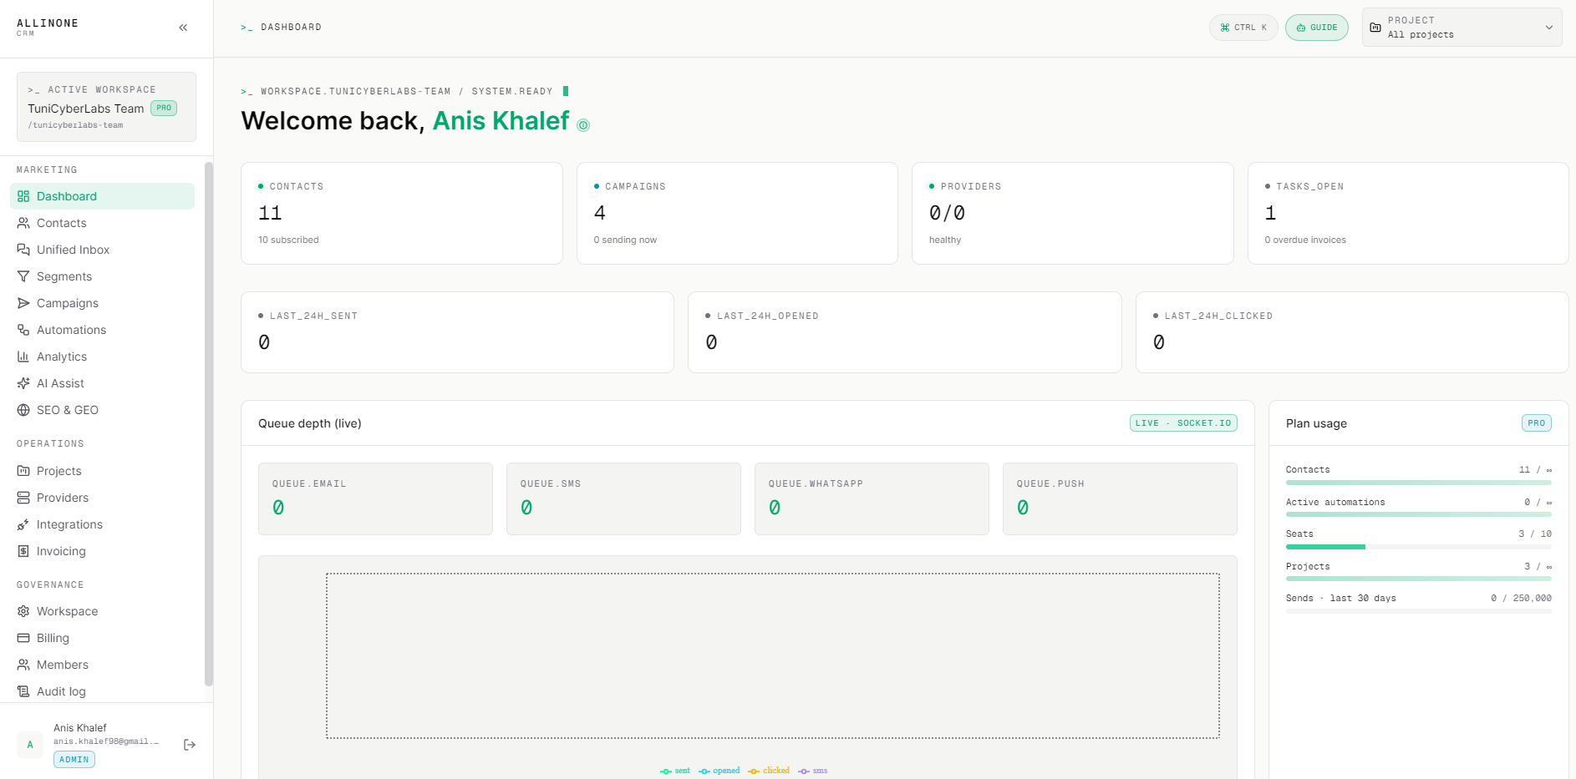This screenshot has height=779, width=1576.
Task: Click the 'Active automations' usage label
Action: click(x=1335, y=502)
